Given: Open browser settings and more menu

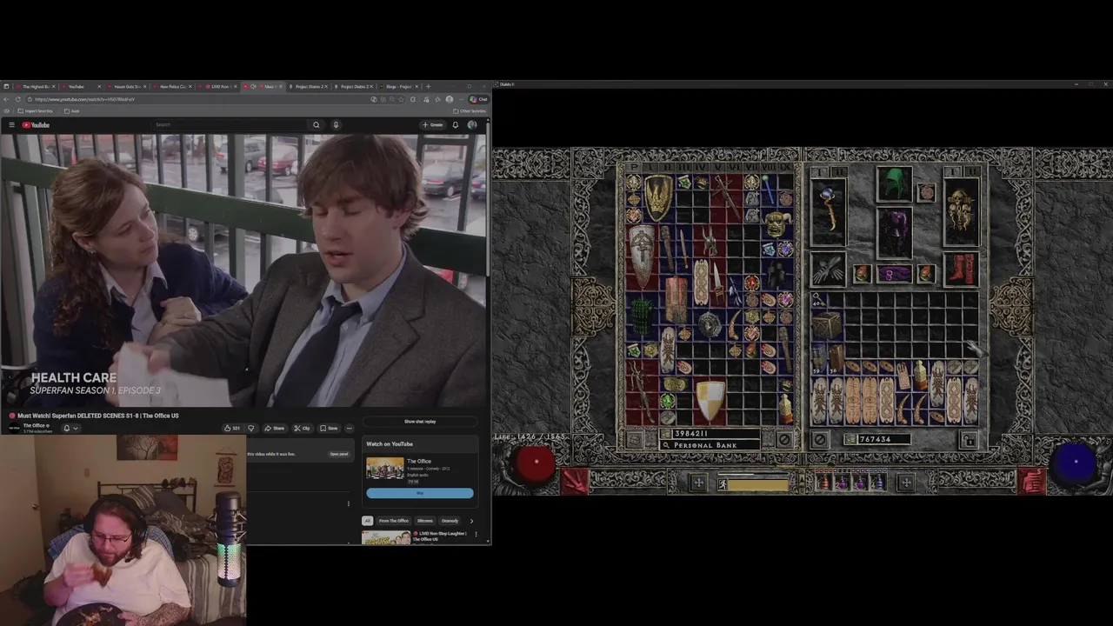Looking at the screenshot, I should click(x=461, y=99).
